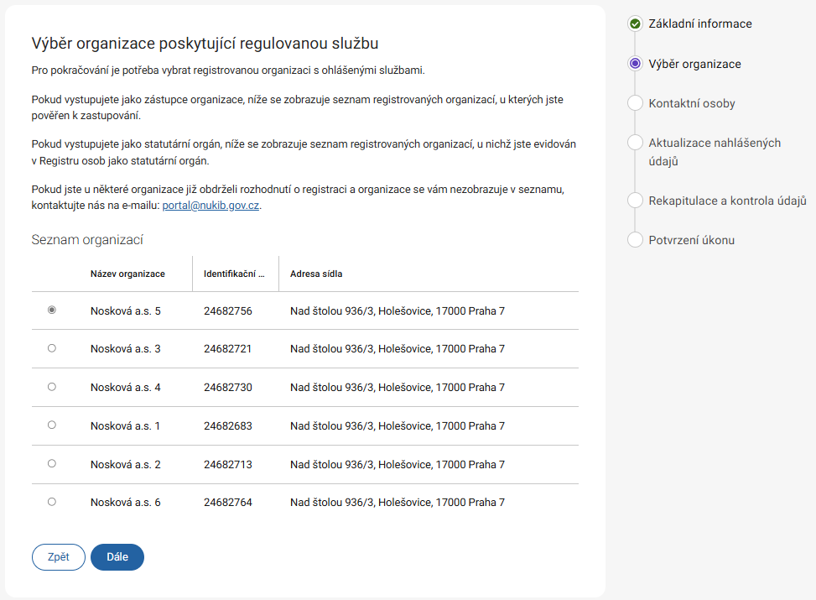Viewport: 816px width, 600px height.
Task: Select radio button for Nosková a.s. 5
Action: (52, 310)
